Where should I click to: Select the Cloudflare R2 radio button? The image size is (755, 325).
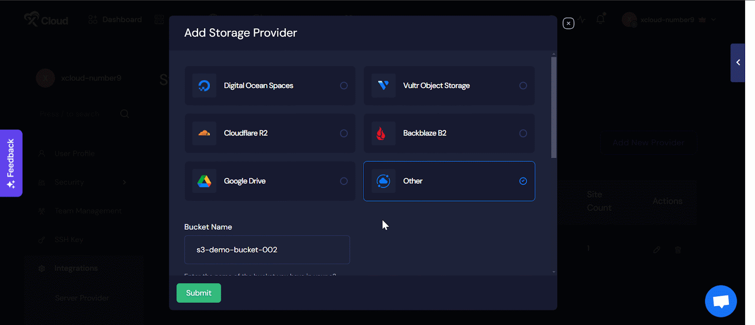[344, 133]
